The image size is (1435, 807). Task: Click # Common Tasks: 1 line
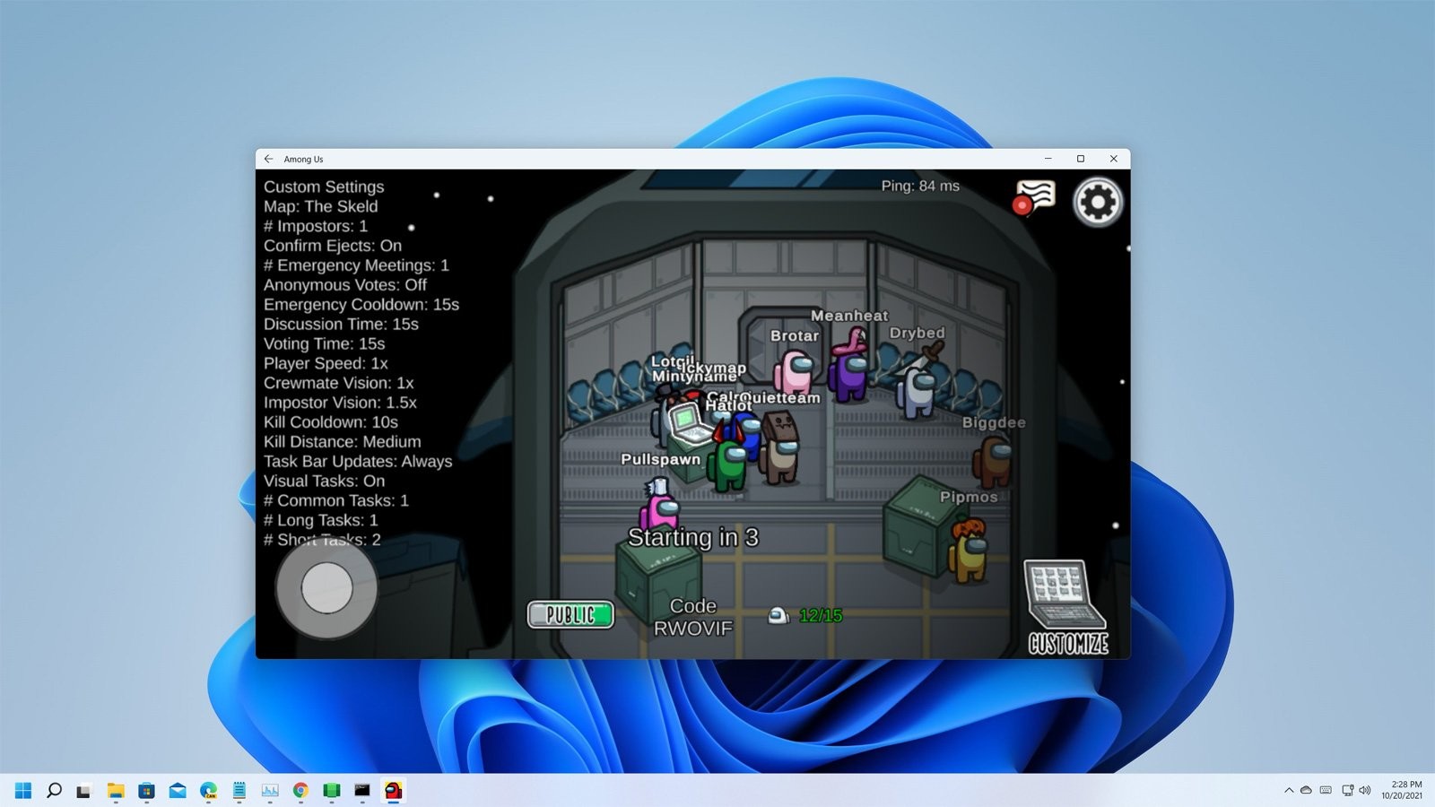coord(336,501)
